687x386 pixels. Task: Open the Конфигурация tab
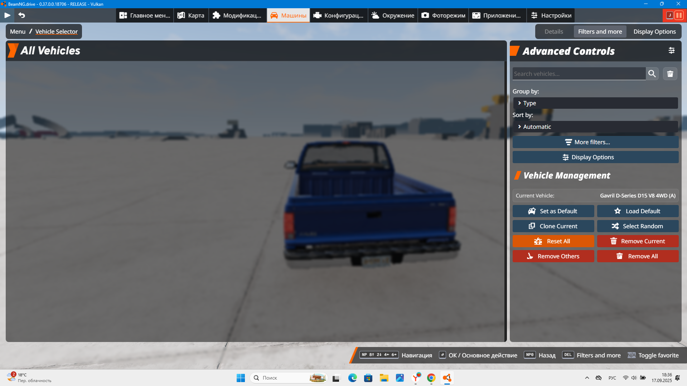[x=339, y=15]
